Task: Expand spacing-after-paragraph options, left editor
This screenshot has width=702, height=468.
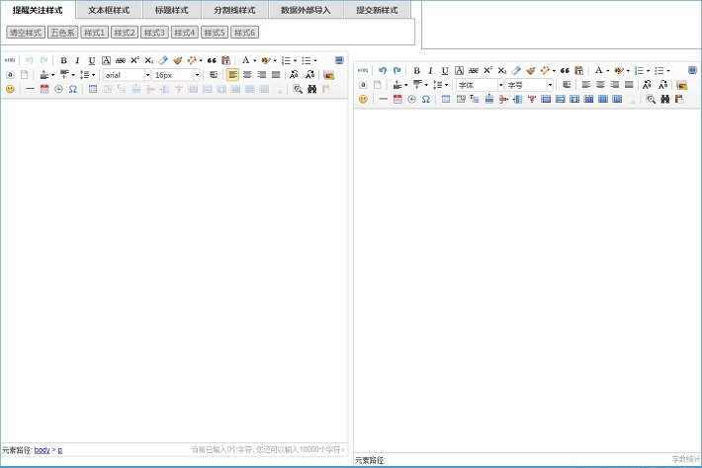Action: click(73, 75)
